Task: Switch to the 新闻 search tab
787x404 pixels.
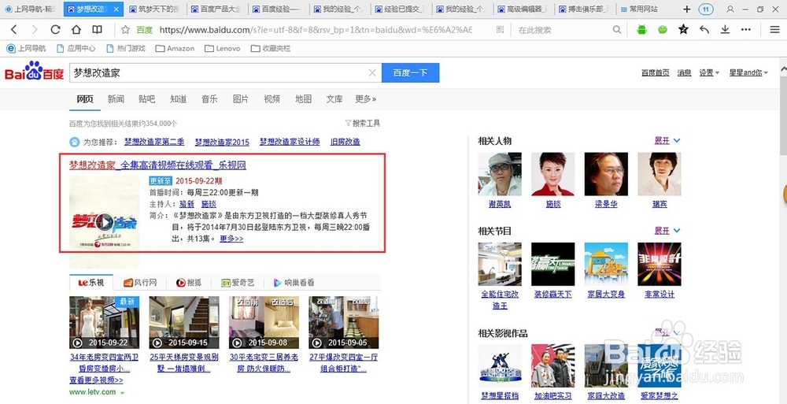Action: point(116,99)
